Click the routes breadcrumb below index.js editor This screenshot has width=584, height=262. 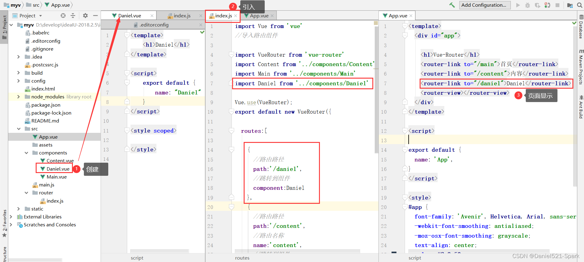(242, 258)
